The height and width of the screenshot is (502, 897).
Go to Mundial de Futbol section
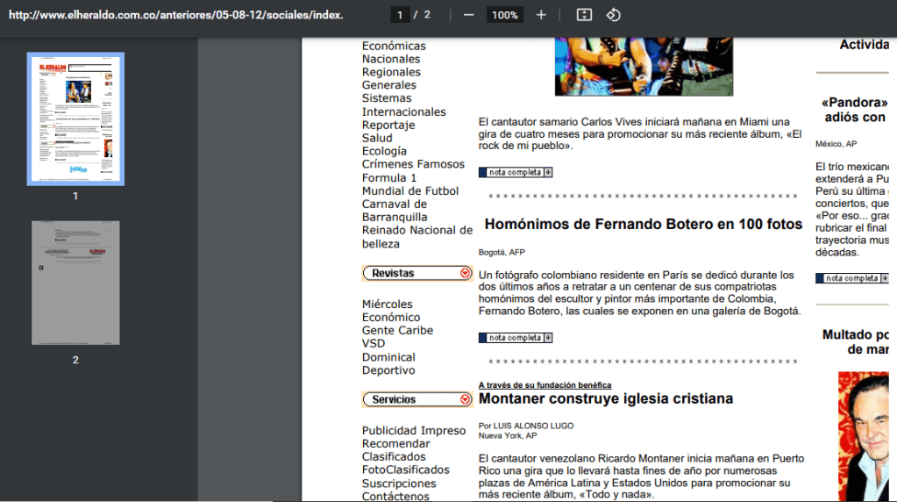click(409, 190)
